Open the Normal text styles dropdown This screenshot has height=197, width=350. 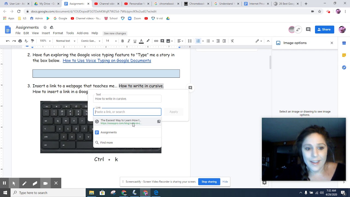tap(66, 41)
